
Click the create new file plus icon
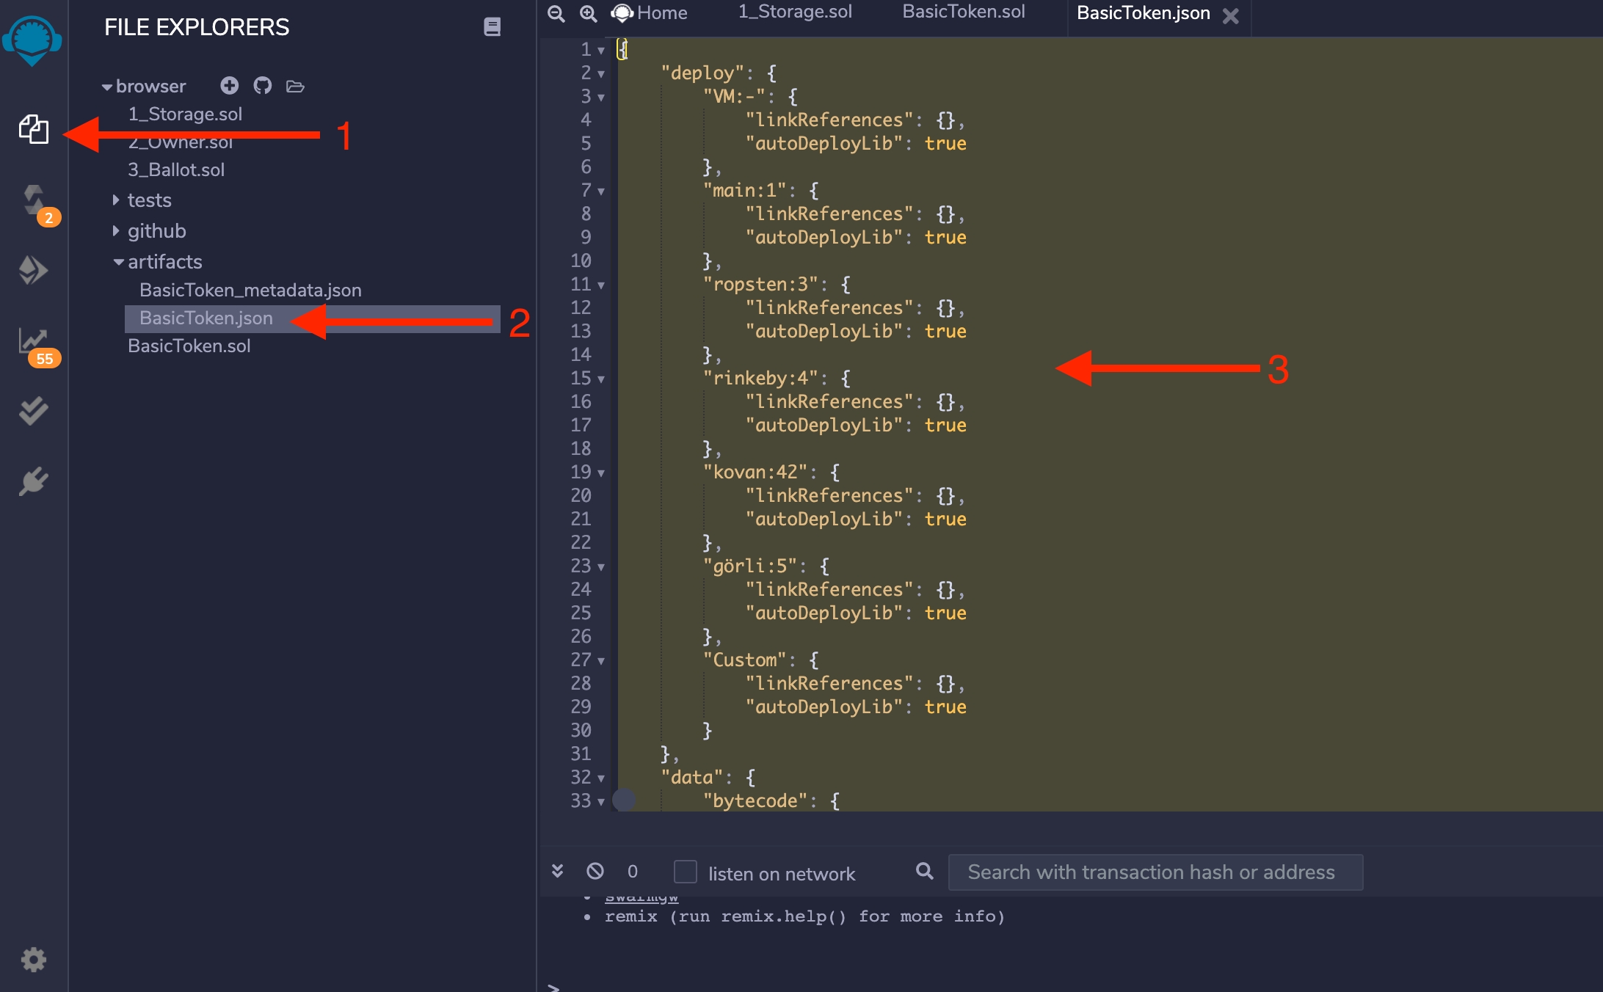(229, 86)
